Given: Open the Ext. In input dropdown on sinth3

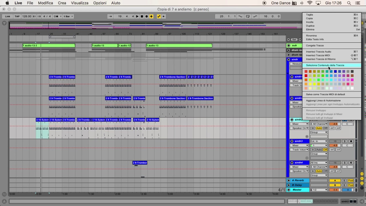Looking at the screenshot, I should point(319,141).
